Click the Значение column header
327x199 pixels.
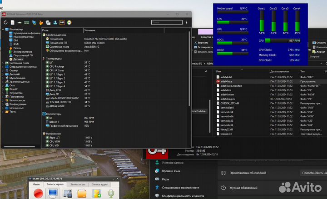click(124, 30)
